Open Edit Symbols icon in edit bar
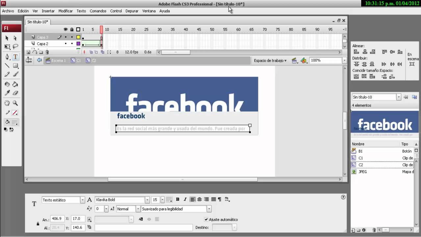The image size is (421, 237). click(x=304, y=60)
